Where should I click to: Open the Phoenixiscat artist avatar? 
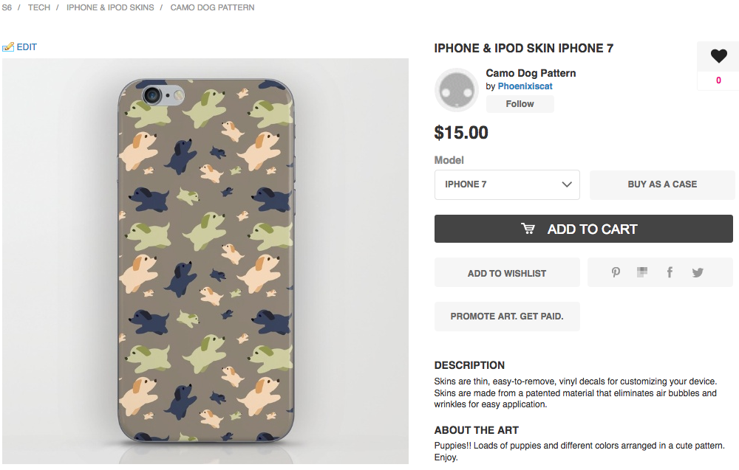point(456,90)
